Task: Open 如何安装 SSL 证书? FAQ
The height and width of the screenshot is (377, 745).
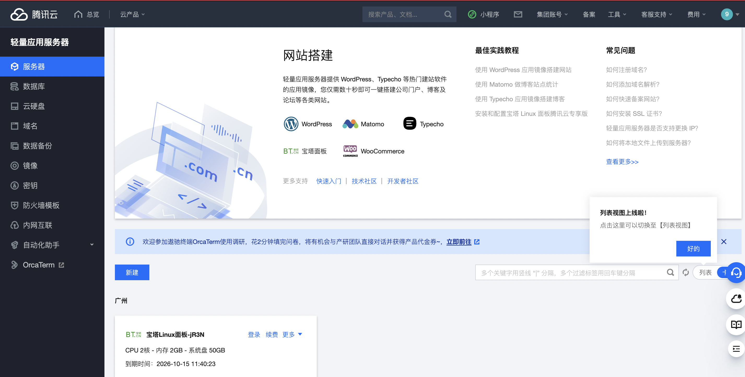Action: pyautogui.click(x=634, y=113)
